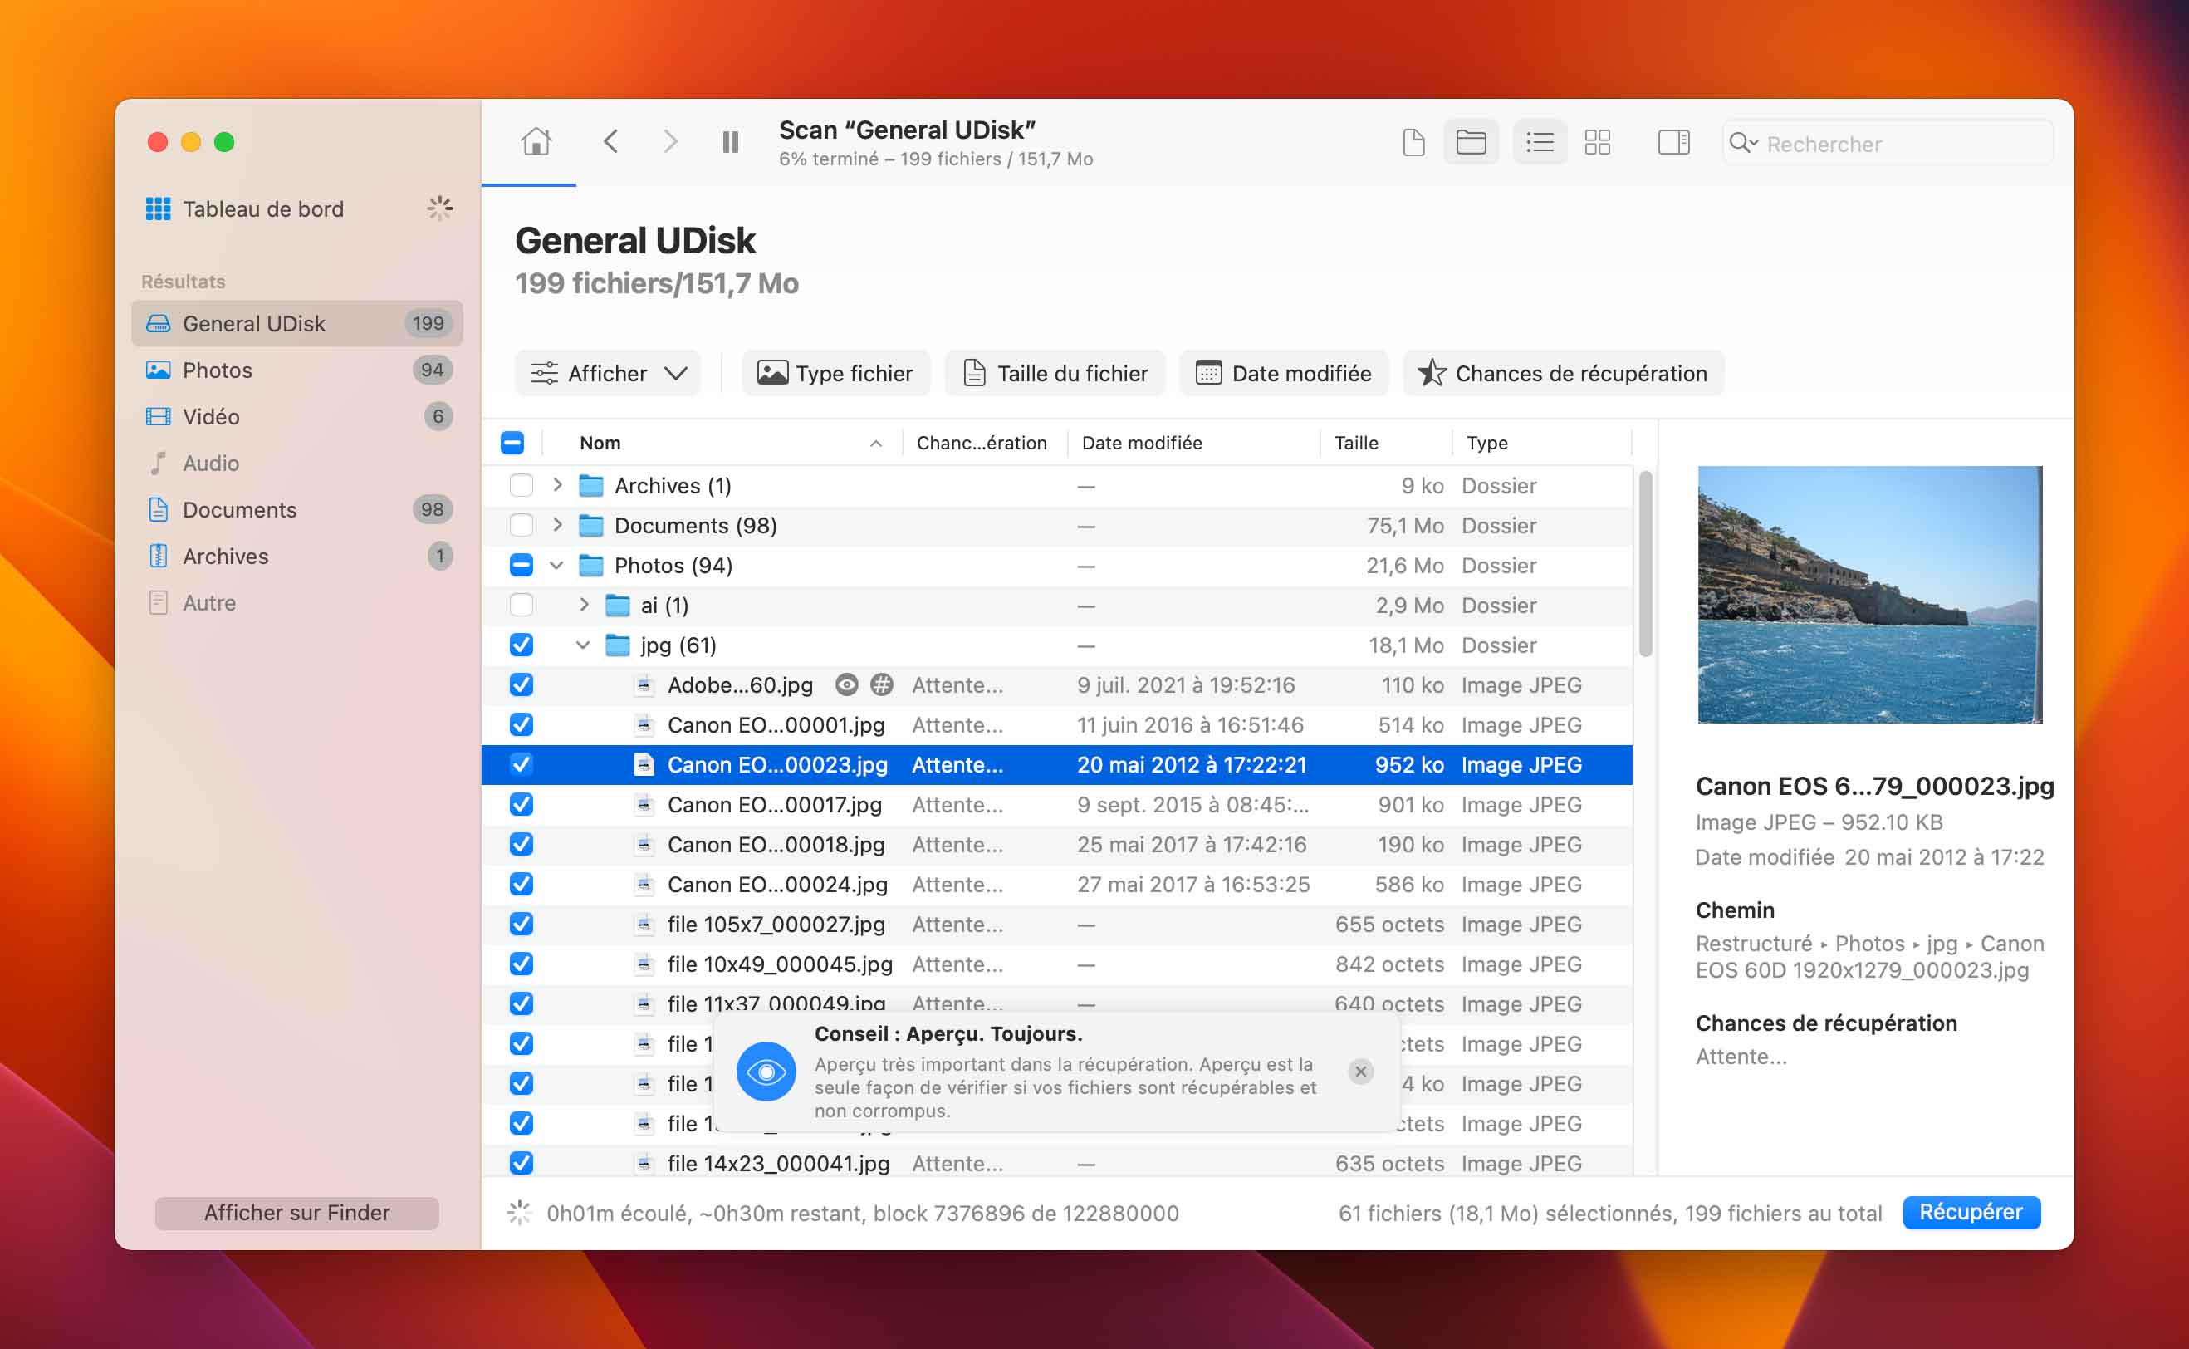The height and width of the screenshot is (1349, 2189).
Task: Pause the scan
Action: pos(730,142)
